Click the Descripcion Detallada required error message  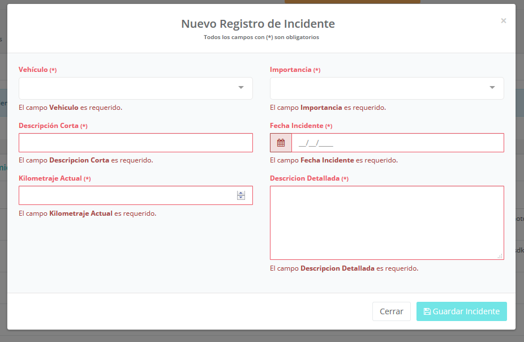pyautogui.click(x=343, y=268)
